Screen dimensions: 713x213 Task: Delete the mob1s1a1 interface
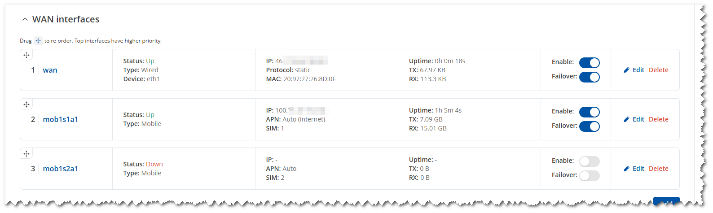pos(659,119)
